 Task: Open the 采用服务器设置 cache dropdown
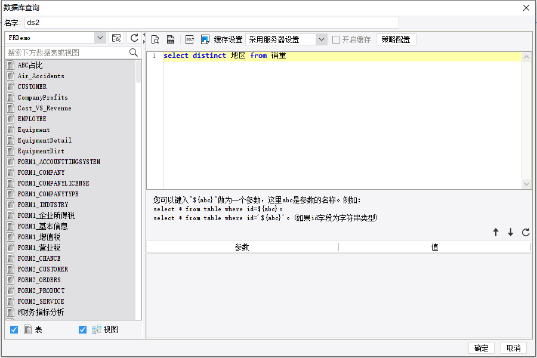point(321,39)
